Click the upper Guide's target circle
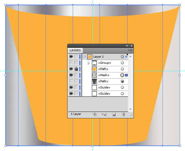The width and height of the screenshot is (185, 151). click(122, 87)
